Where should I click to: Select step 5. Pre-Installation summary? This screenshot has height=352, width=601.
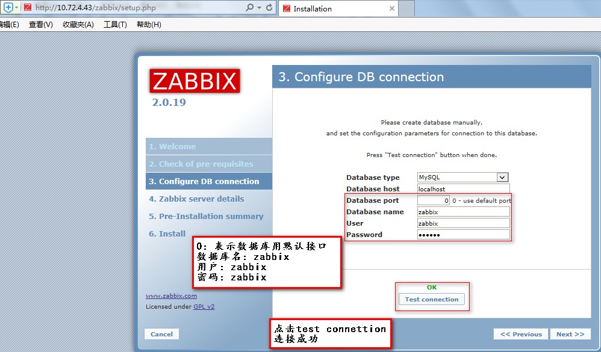pyautogui.click(x=206, y=216)
